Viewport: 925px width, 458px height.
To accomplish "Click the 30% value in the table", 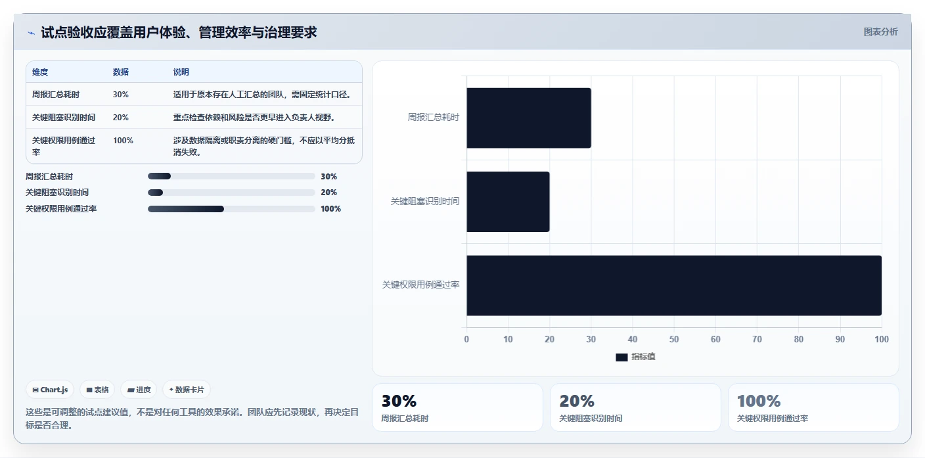I will click(121, 95).
